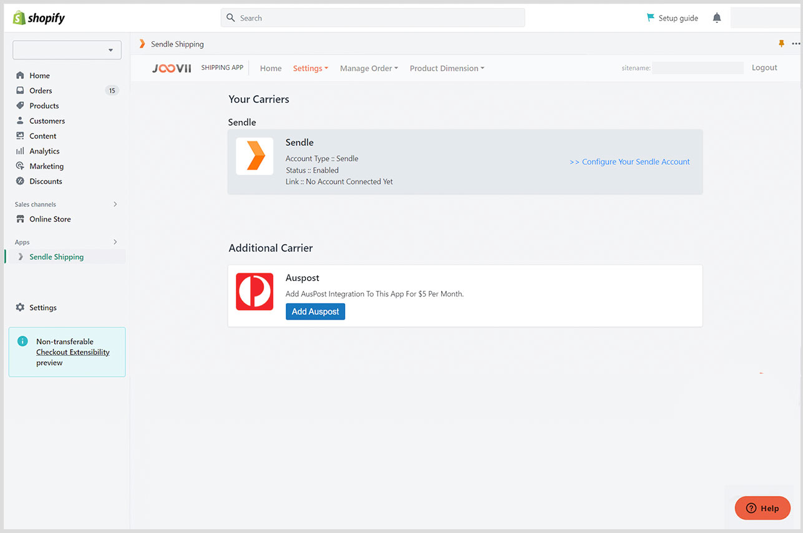Open the Content section icon
The height and width of the screenshot is (533, 803).
21,135
